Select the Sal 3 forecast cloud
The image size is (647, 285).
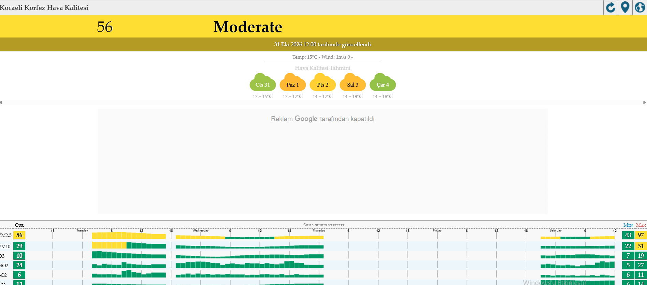(353, 82)
